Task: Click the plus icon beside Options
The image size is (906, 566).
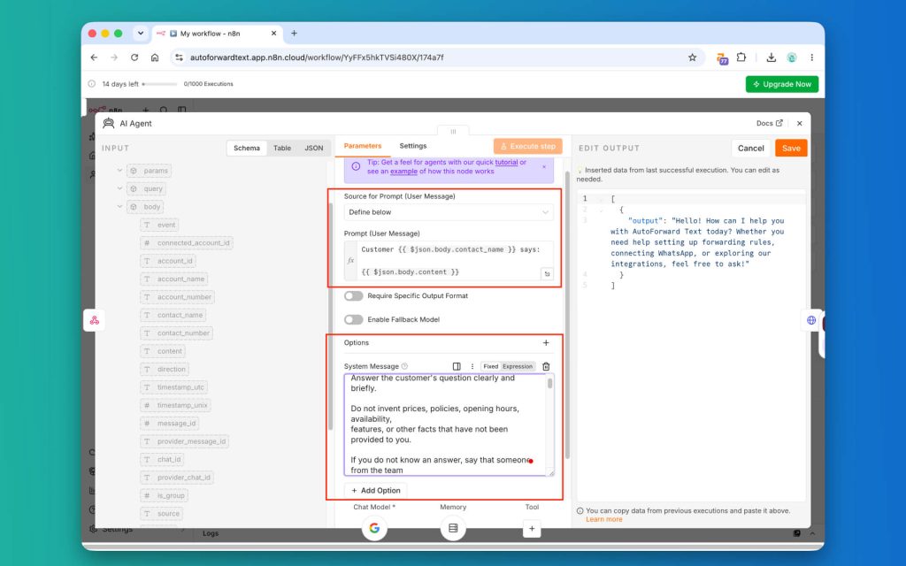Action: pyautogui.click(x=546, y=342)
